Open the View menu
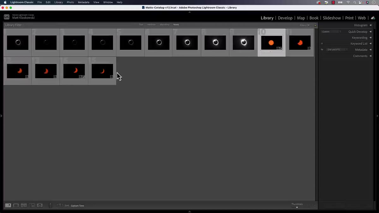This screenshot has height=213, width=379. pos(96,2)
